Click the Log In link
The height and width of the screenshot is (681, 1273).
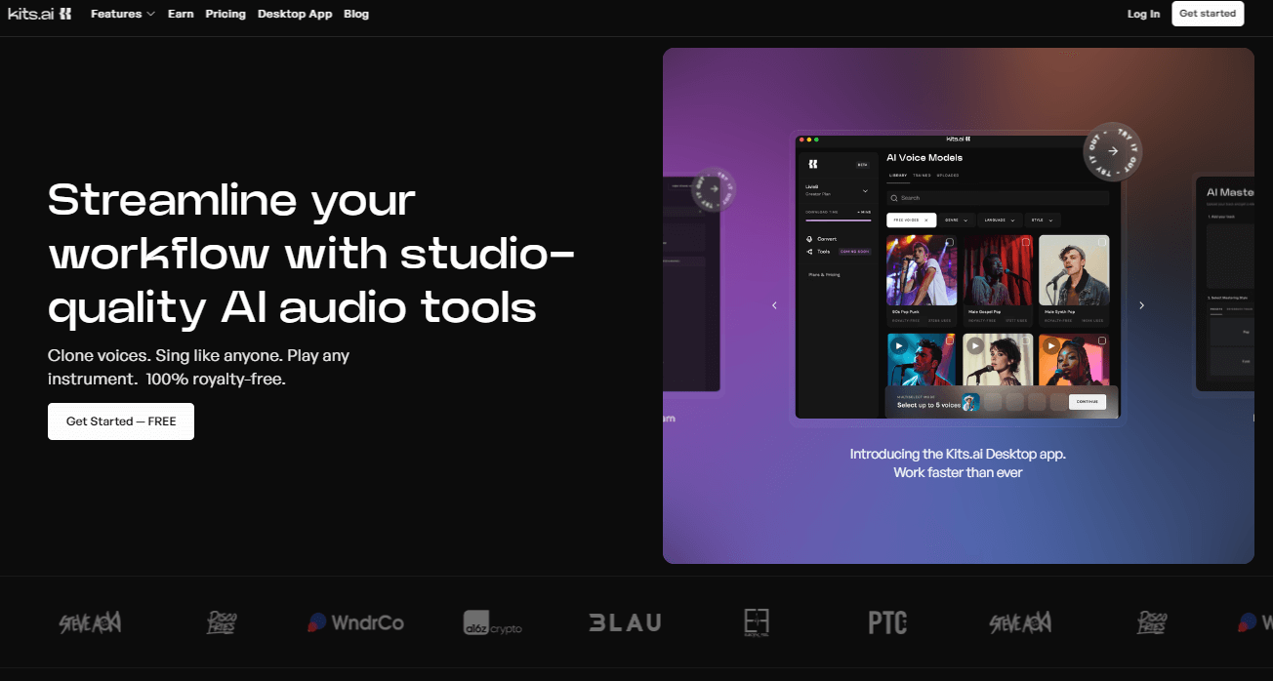tap(1143, 14)
